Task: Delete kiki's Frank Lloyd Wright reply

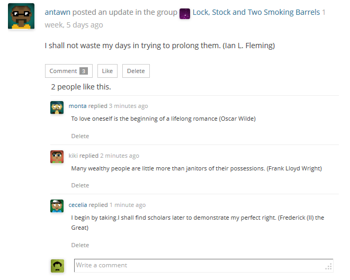Action: point(80,185)
